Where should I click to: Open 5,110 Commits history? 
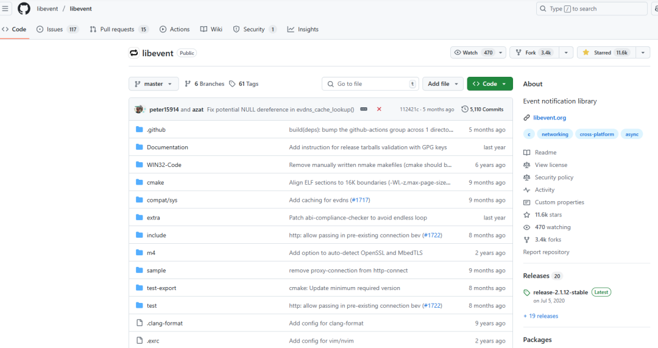point(483,109)
